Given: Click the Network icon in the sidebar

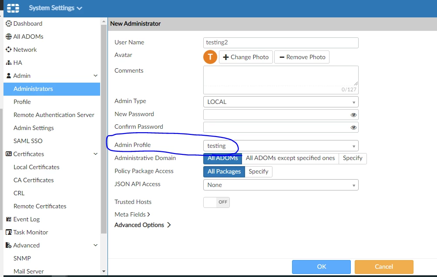Looking at the screenshot, I should click(x=9, y=50).
